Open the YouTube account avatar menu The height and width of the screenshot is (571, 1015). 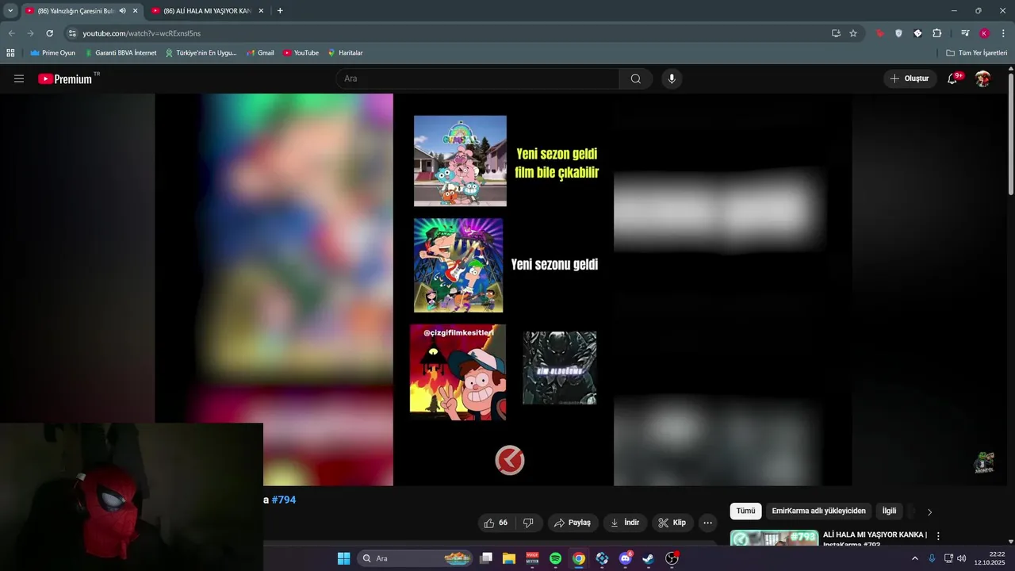pos(982,79)
